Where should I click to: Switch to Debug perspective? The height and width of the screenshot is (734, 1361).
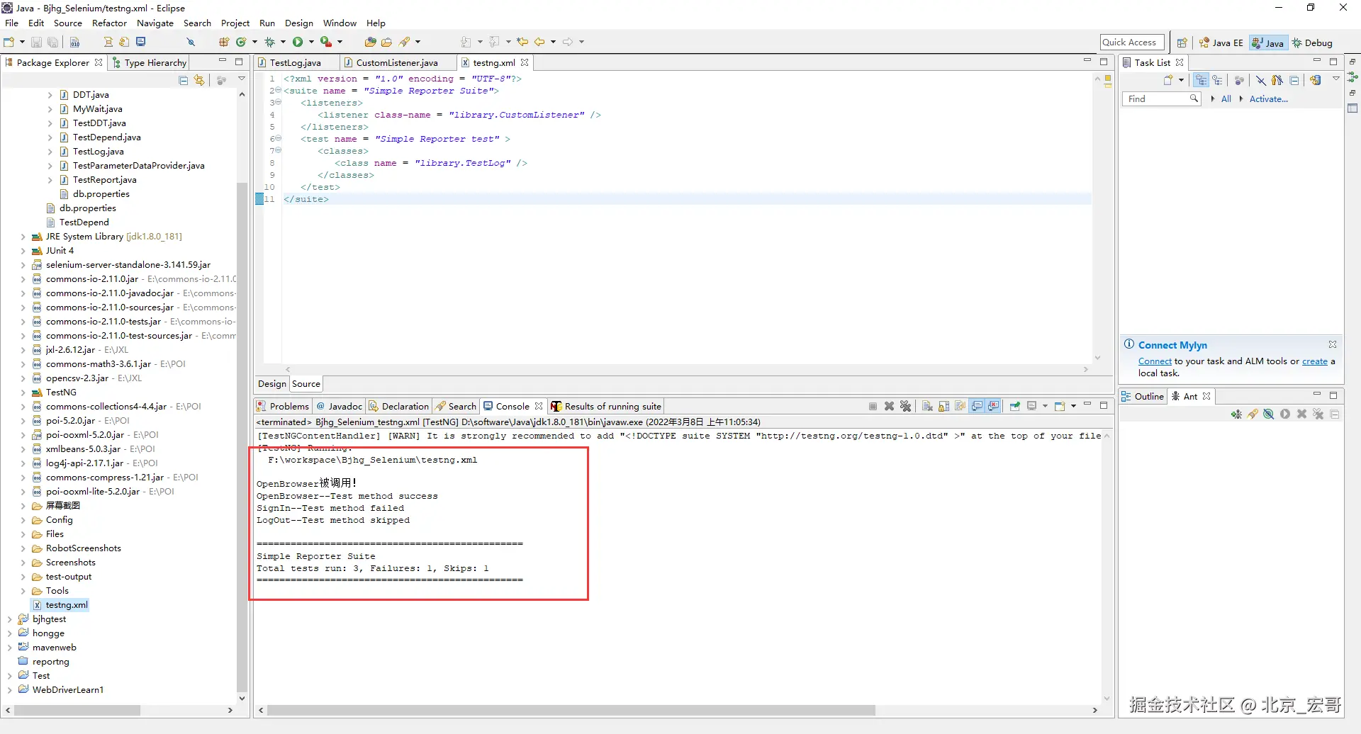pos(1312,43)
